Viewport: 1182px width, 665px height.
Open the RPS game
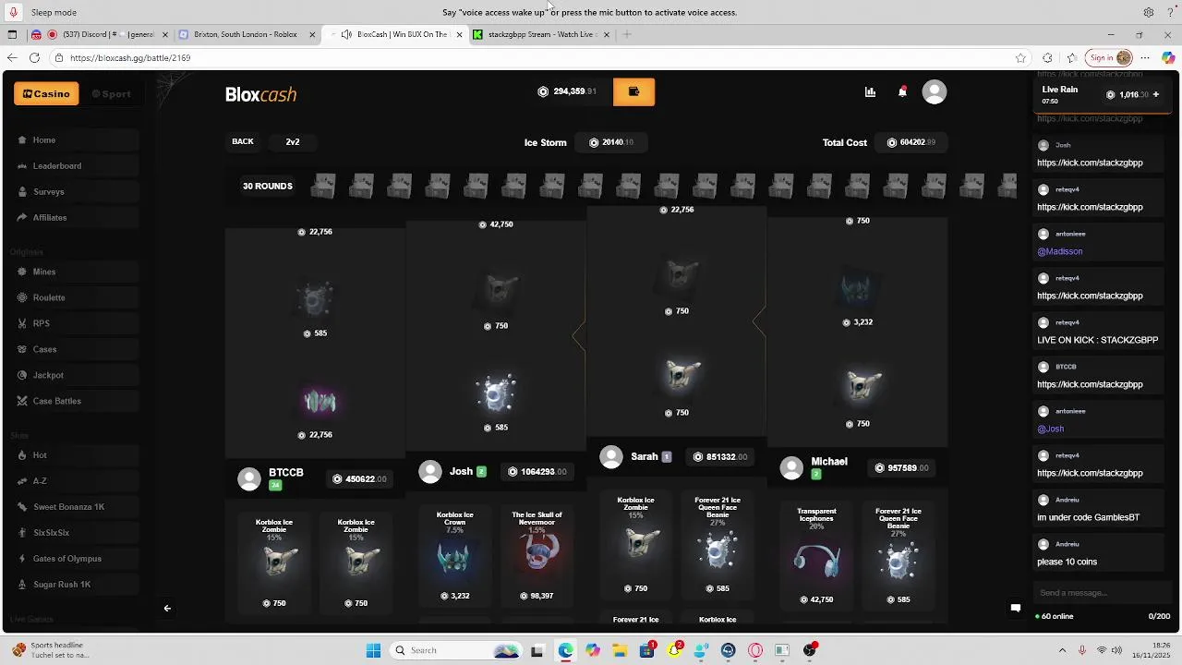click(76, 323)
